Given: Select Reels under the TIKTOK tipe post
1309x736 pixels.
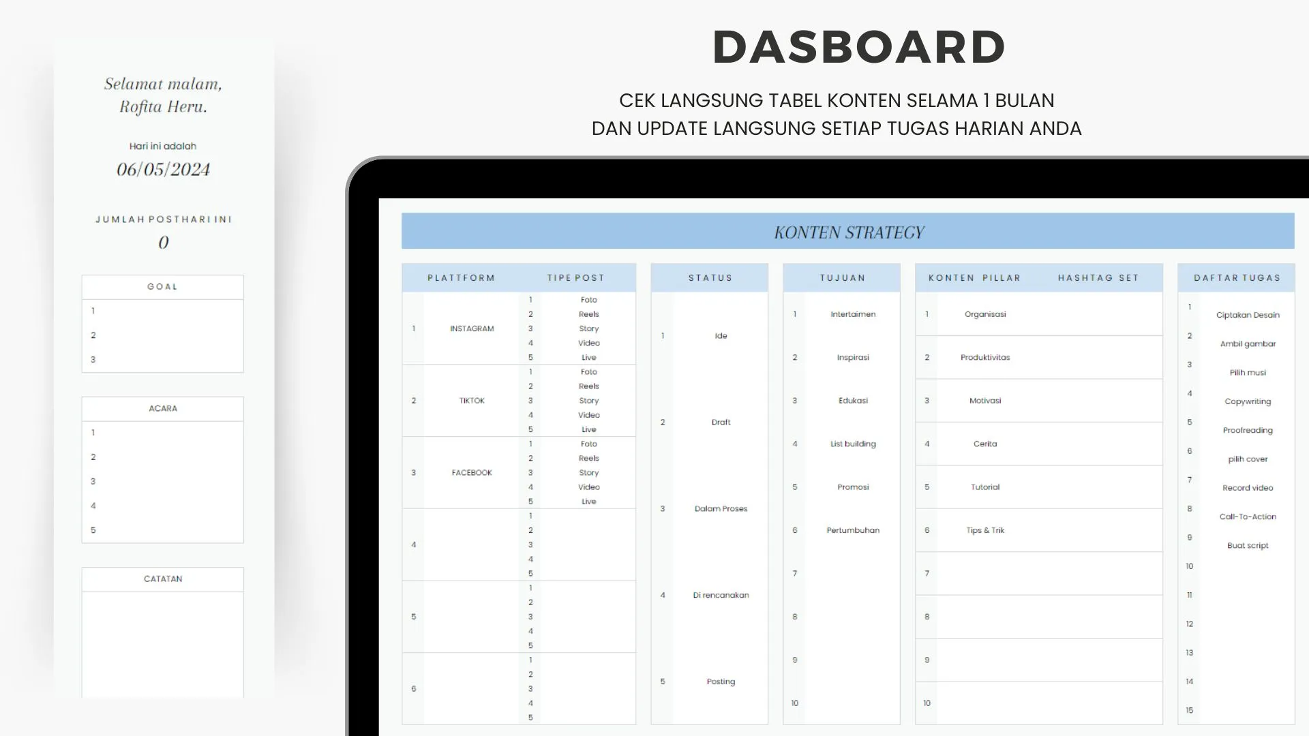Looking at the screenshot, I should [588, 386].
